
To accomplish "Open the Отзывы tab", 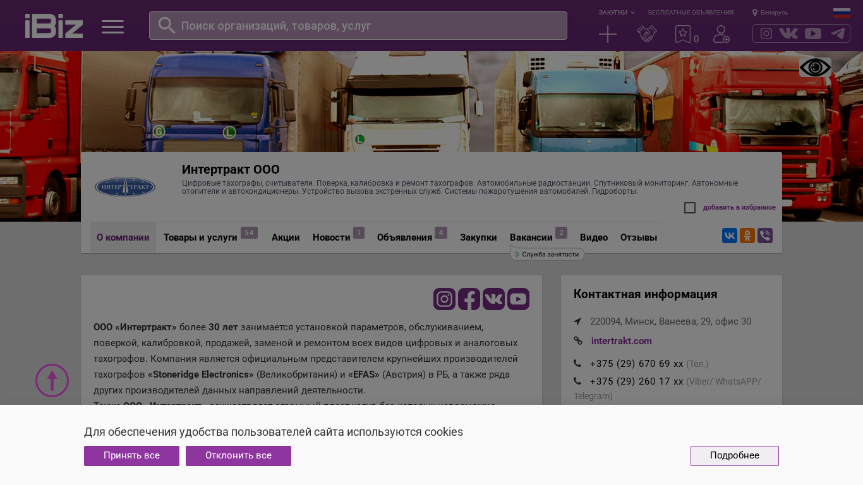I will [x=639, y=237].
